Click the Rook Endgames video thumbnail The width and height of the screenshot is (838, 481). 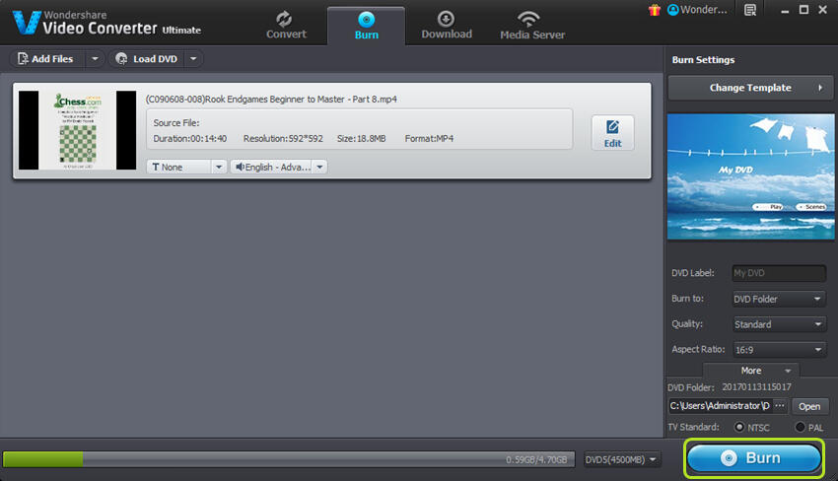click(x=78, y=130)
